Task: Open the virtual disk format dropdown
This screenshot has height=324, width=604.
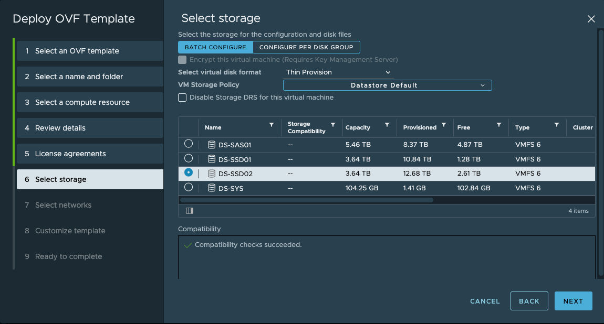Action: click(338, 72)
